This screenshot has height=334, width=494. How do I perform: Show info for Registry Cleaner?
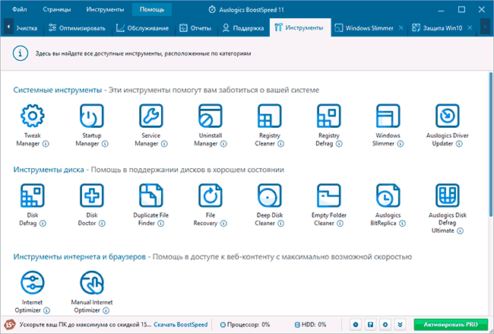(280, 144)
